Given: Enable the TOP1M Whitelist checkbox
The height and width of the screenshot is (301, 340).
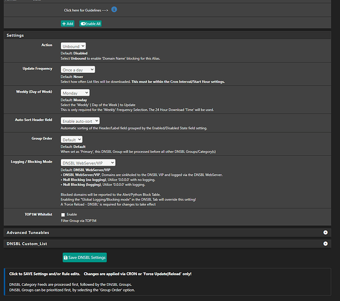Looking at the screenshot, I should point(63,215).
